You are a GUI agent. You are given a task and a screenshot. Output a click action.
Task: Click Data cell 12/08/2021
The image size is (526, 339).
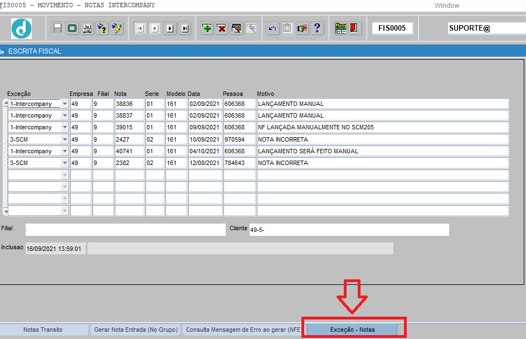point(205,163)
